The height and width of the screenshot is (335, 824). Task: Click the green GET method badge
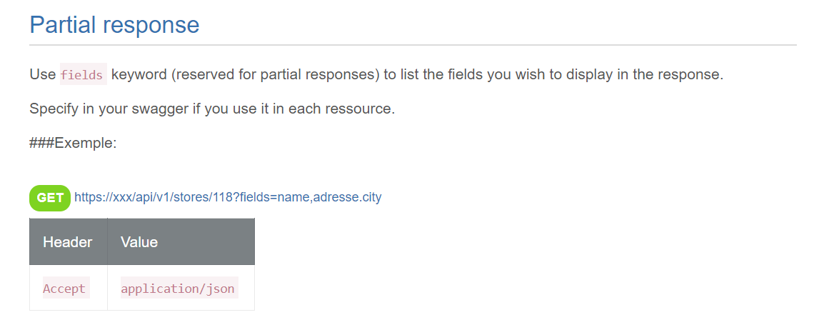[50, 198]
